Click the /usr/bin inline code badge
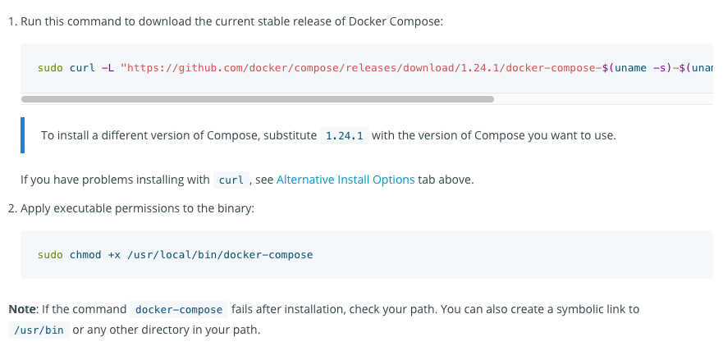This screenshot has height=346, width=723. click(39, 330)
